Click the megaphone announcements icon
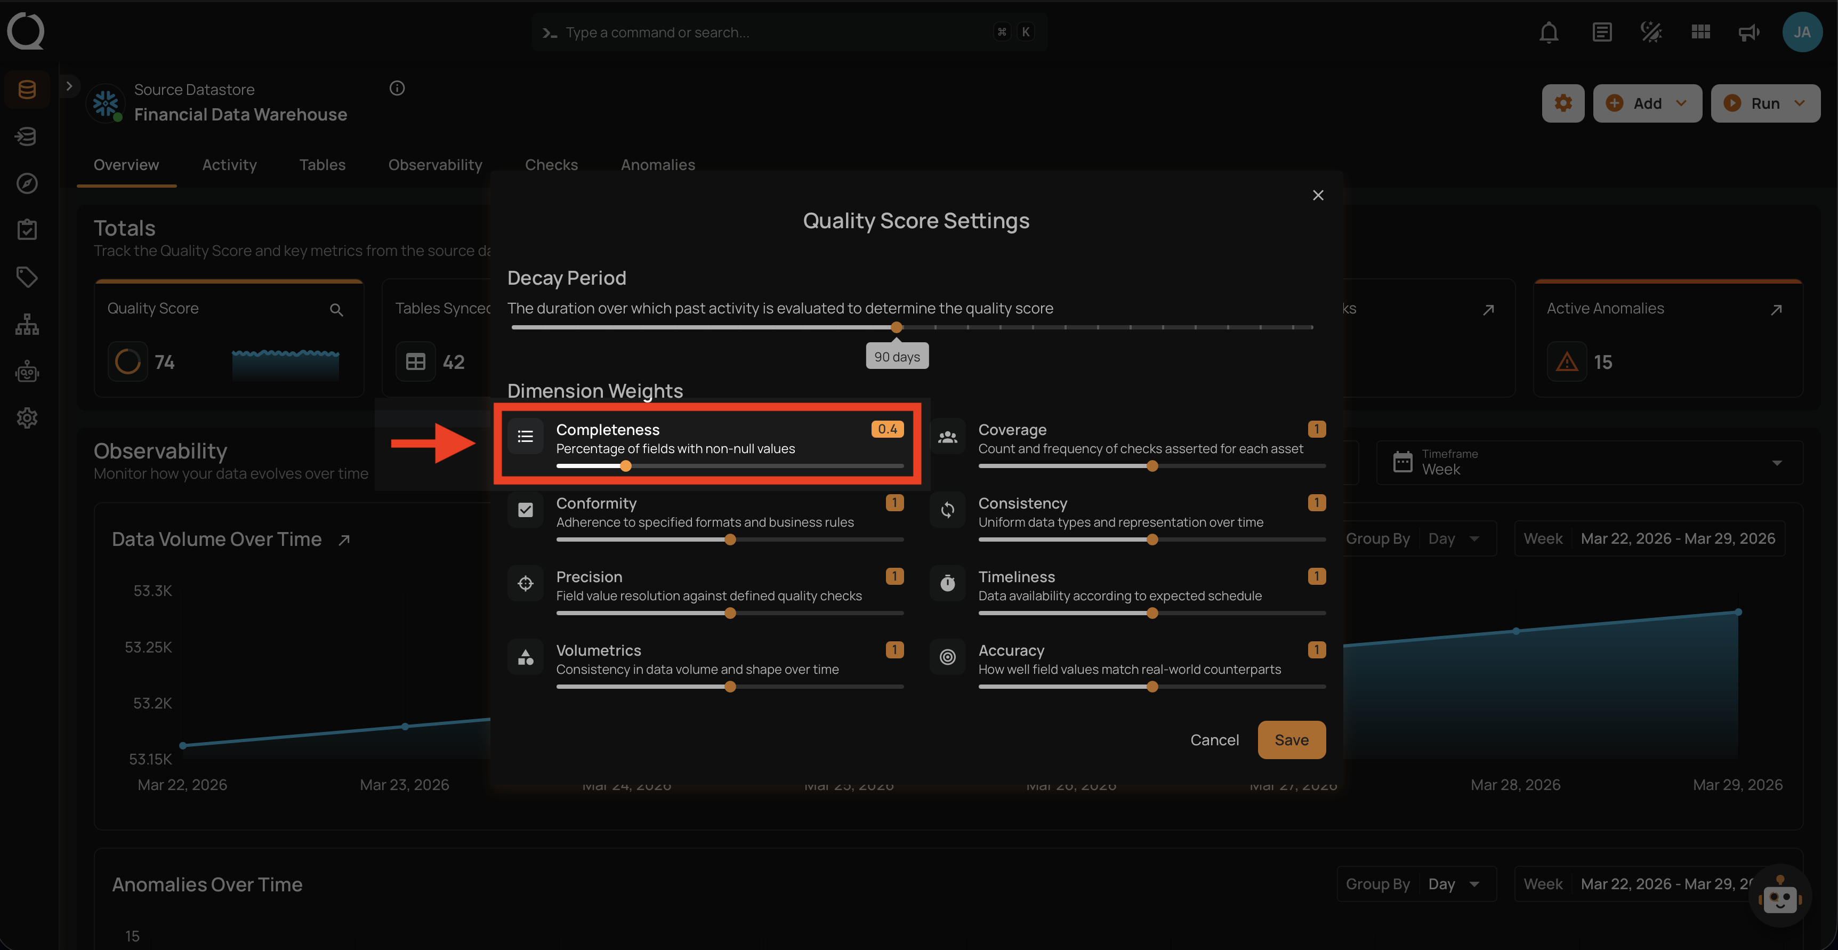The height and width of the screenshot is (950, 1838). tap(1749, 32)
